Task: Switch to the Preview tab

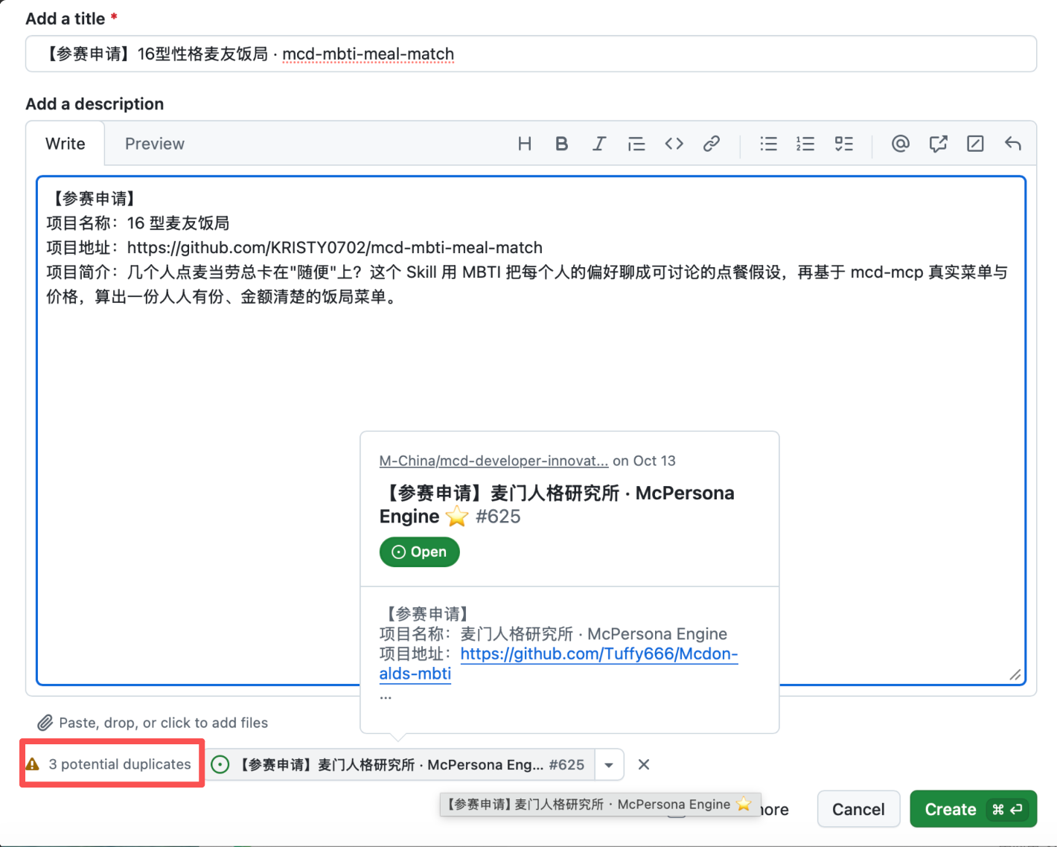Action: click(155, 144)
